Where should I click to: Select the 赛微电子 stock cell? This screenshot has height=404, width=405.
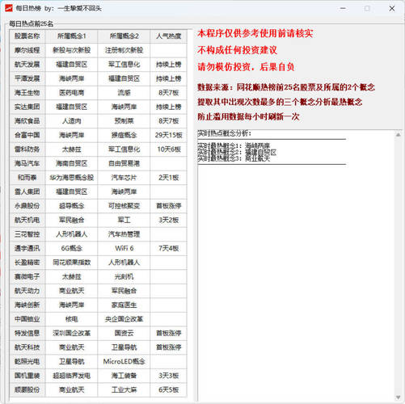[x=27, y=276]
